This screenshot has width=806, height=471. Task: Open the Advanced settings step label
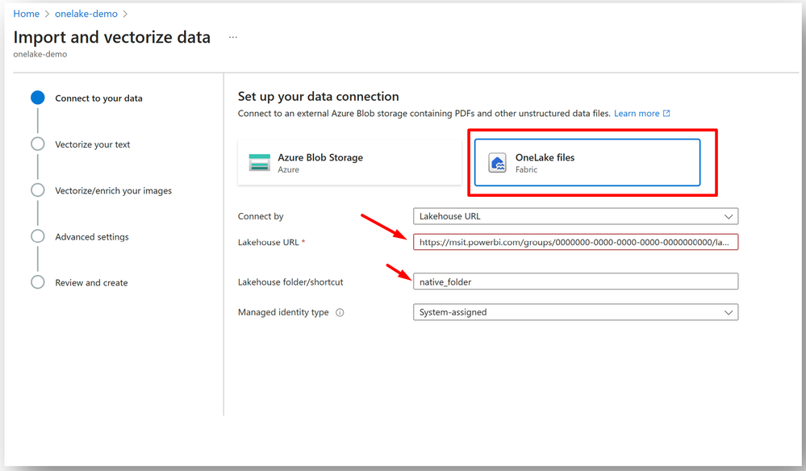pos(92,237)
